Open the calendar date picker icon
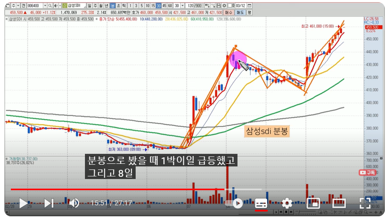387x218 pixels. [x=249, y=6]
